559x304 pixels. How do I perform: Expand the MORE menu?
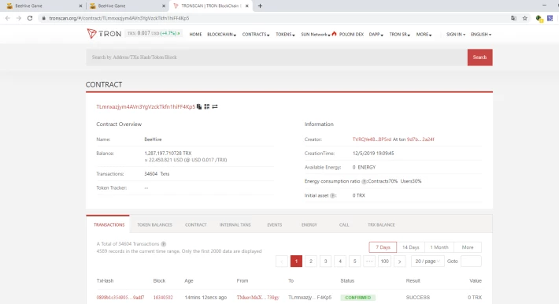(424, 35)
